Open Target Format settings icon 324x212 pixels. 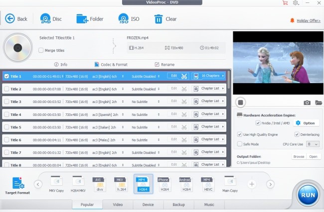(x=18, y=183)
